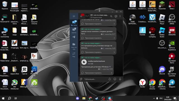Select Fortnite desktop shortcut

pyautogui.click(x=142, y=31)
